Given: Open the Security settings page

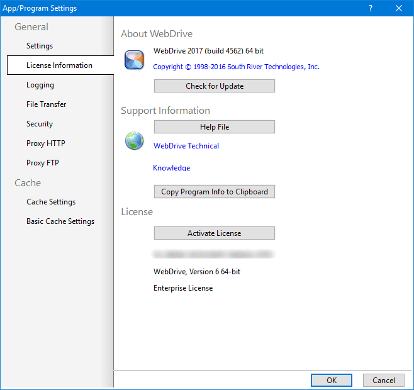Looking at the screenshot, I should coord(40,124).
